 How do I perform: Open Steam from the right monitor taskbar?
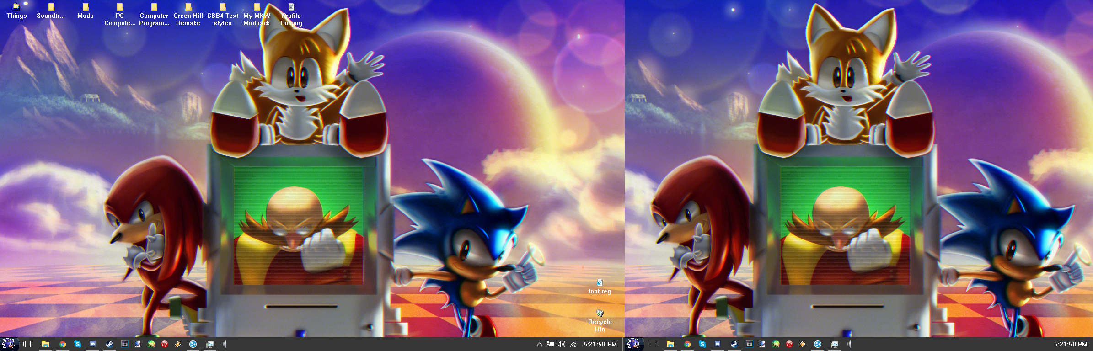coord(734,344)
